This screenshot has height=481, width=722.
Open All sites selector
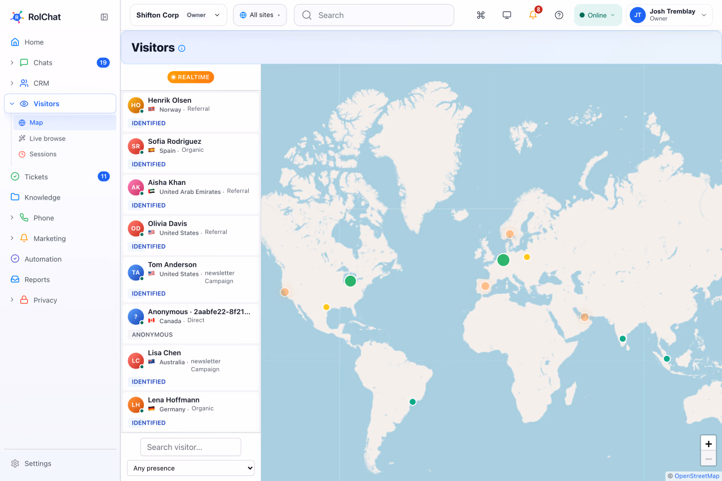[260, 15]
